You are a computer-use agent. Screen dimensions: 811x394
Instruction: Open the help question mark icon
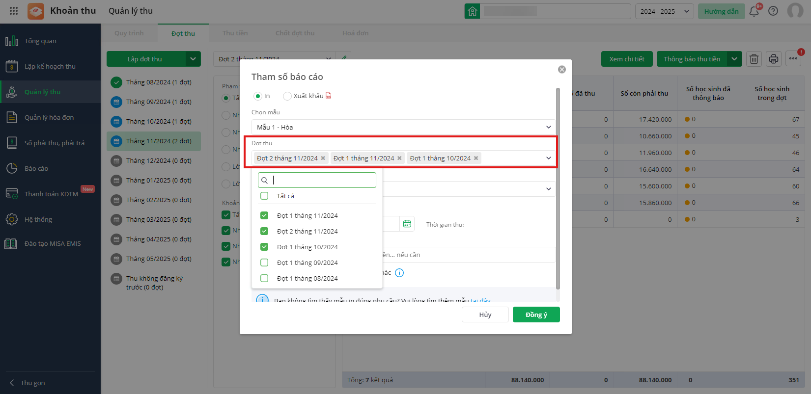(x=773, y=11)
